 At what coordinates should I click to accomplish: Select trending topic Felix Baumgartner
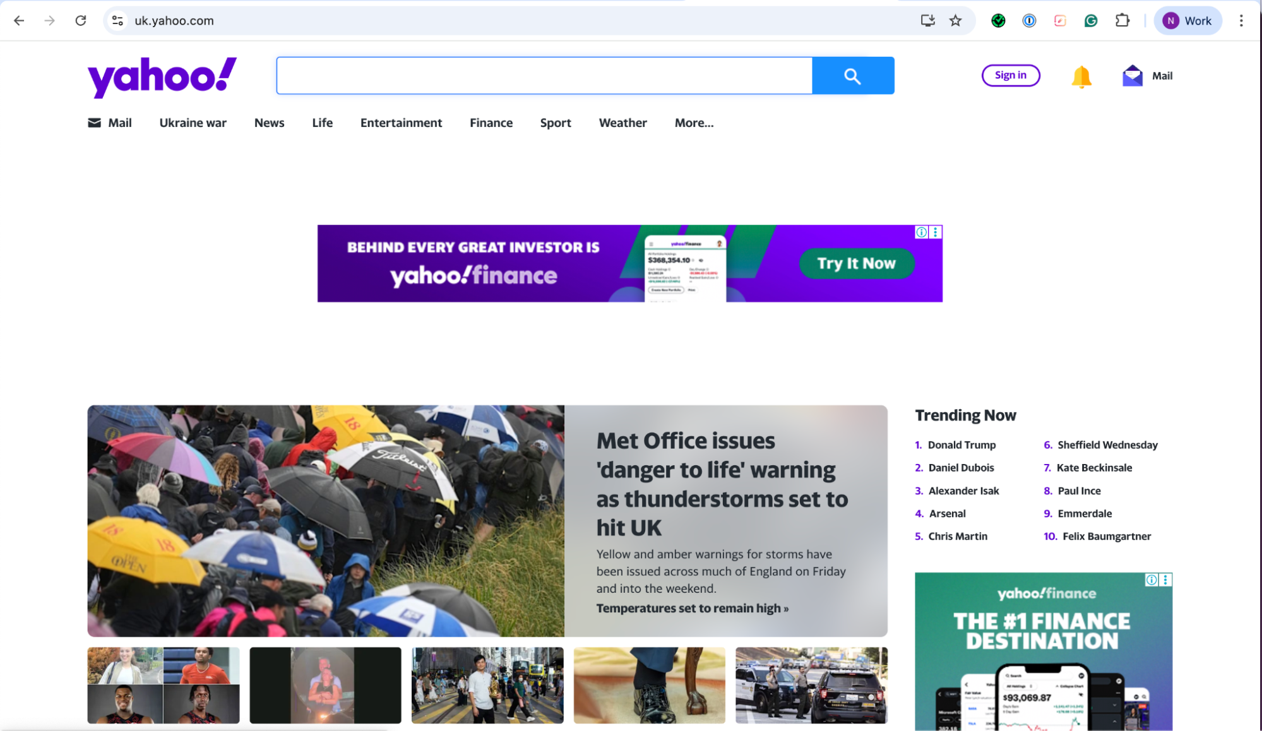coord(1107,536)
